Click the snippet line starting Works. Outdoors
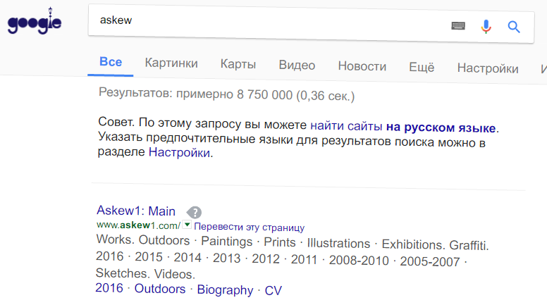The height and width of the screenshot is (305, 547). (x=293, y=242)
